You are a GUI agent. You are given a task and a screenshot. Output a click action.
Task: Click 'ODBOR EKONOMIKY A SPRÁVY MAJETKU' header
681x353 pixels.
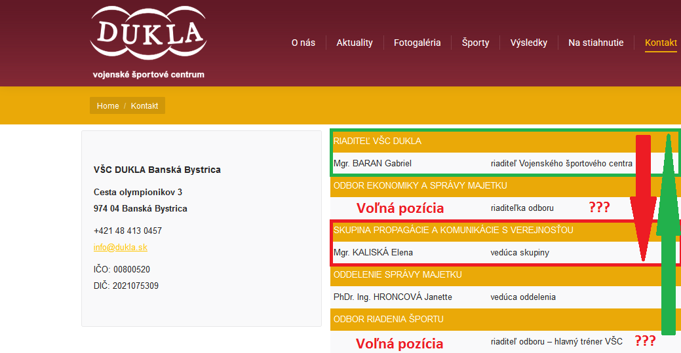click(420, 185)
